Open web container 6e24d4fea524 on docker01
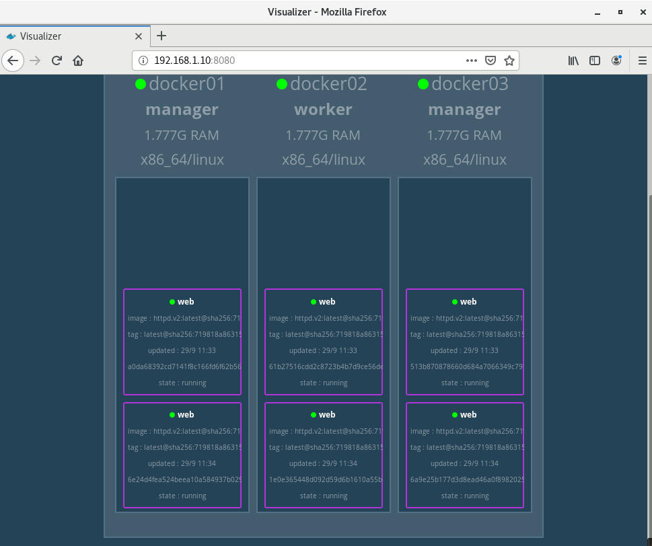 182,455
